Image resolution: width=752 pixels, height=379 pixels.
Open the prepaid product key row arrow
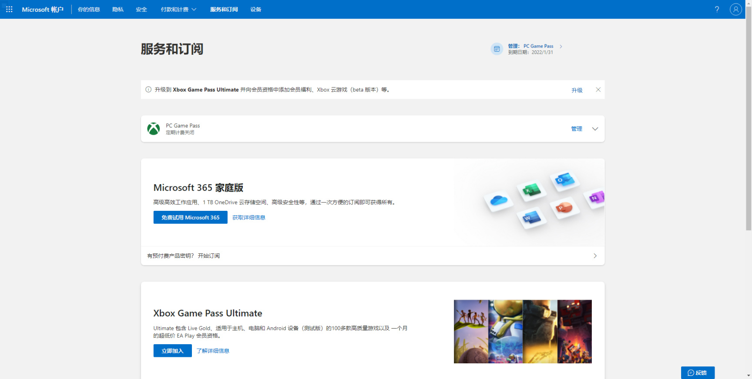(595, 256)
